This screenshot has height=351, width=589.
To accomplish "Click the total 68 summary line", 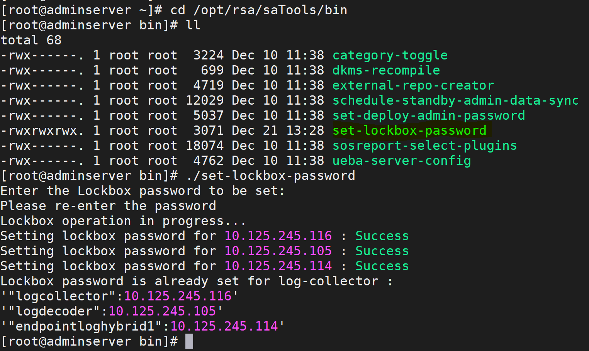I will pyautogui.click(x=31, y=40).
